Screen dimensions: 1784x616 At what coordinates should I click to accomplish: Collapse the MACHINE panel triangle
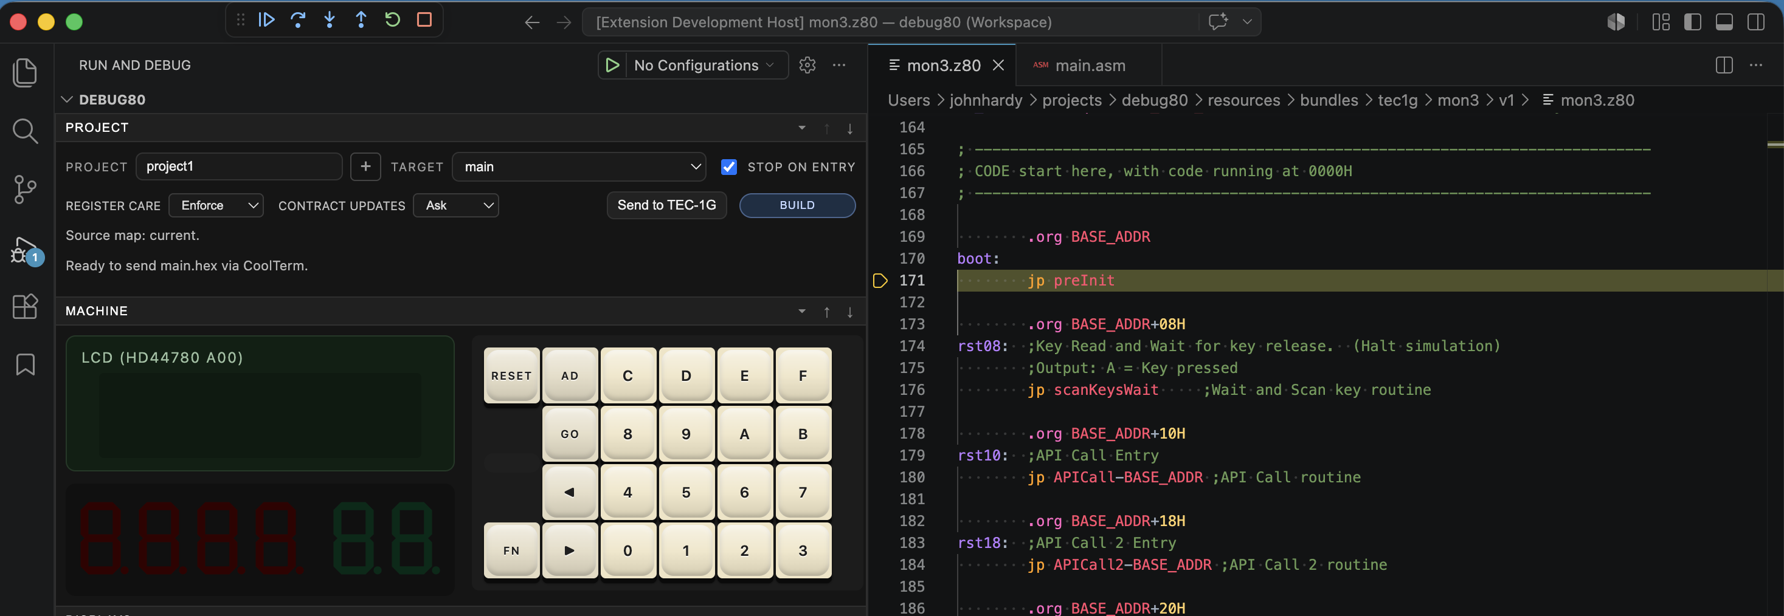pyautogui.click(x=802, y=312)
